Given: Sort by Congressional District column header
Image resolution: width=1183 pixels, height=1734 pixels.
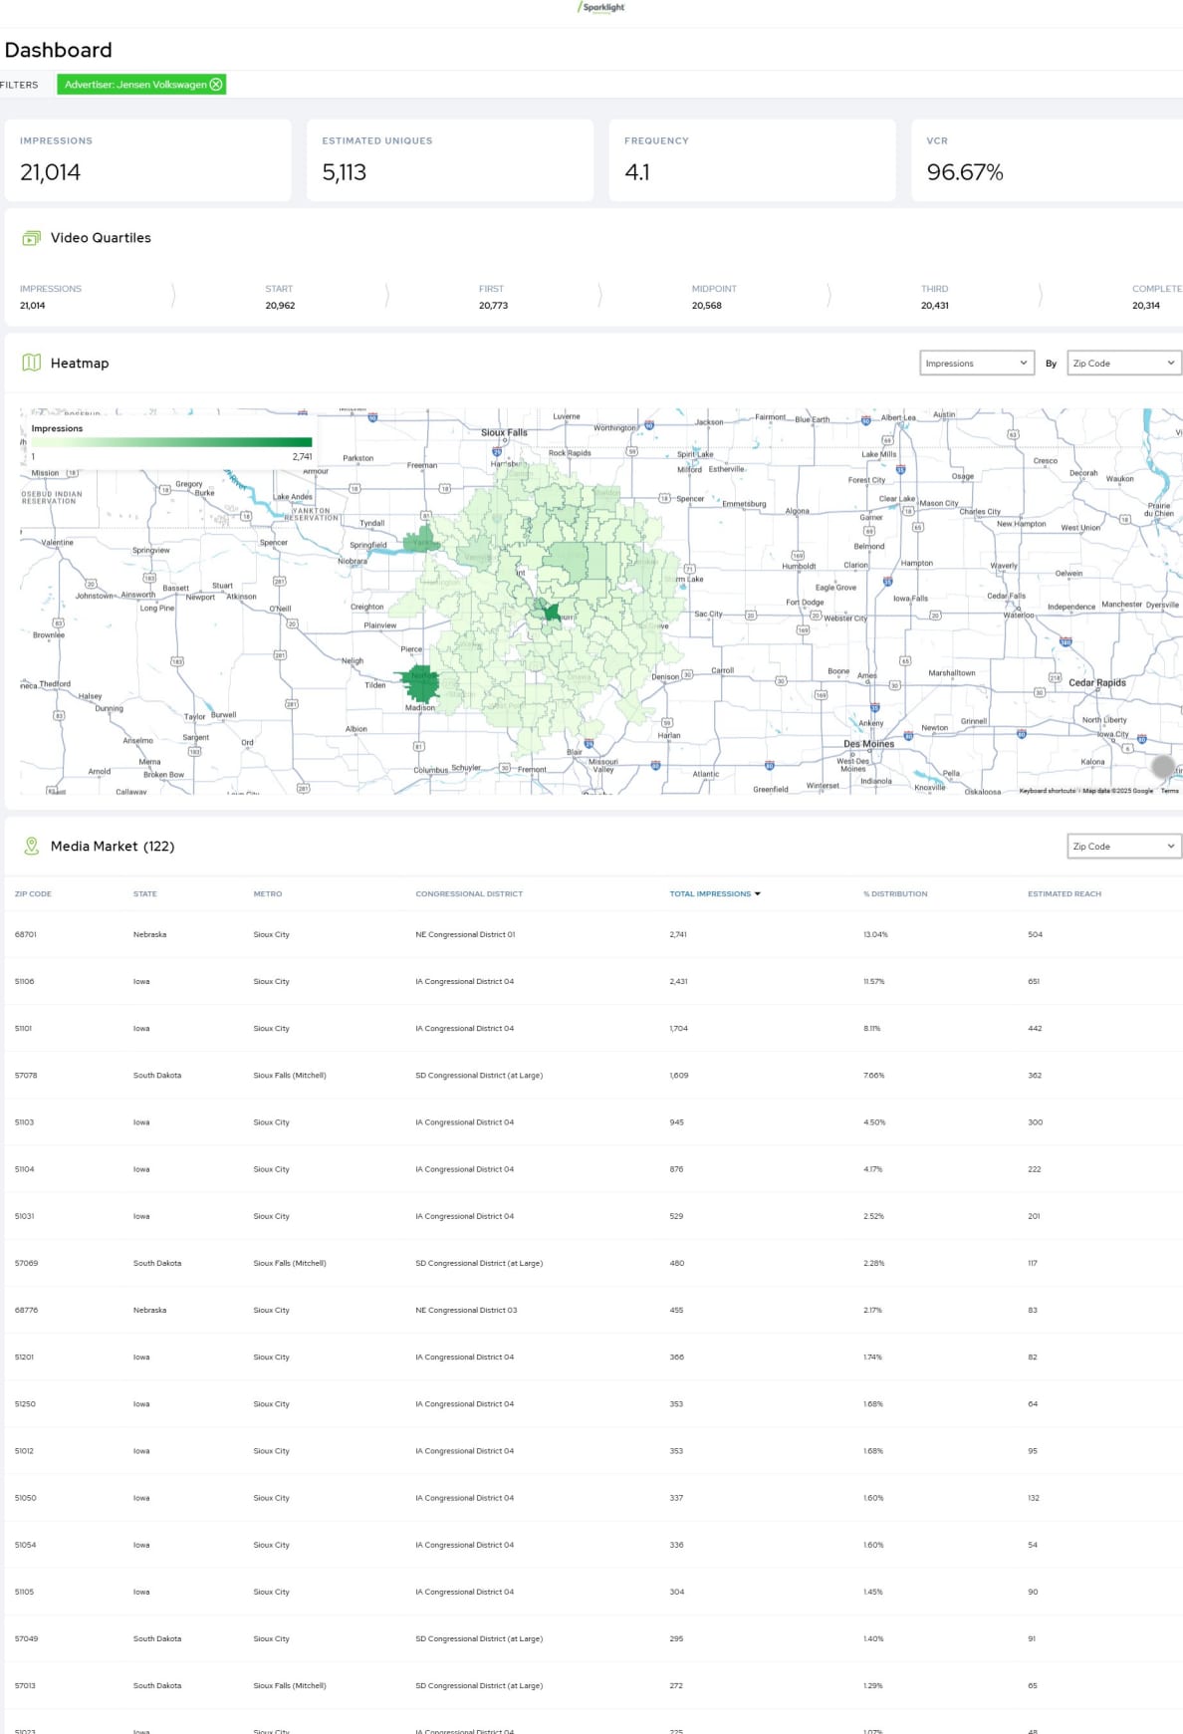Looking at the screenshot, I should tap(469, 893).
